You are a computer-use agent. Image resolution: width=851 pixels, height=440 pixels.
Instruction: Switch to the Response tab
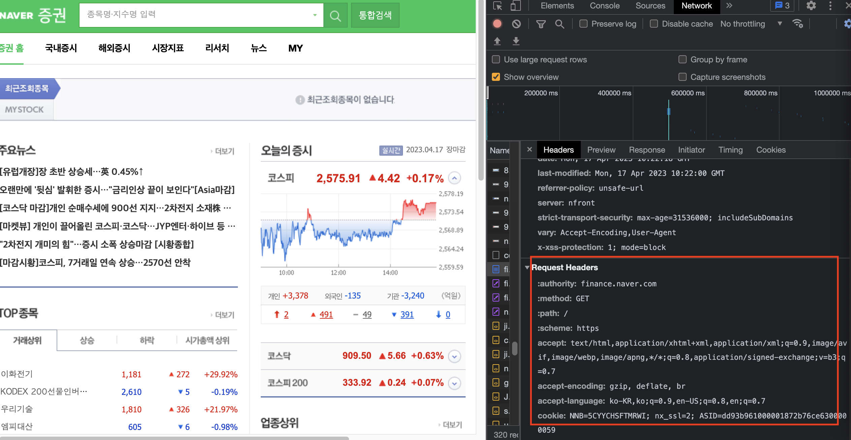tap(647, 150)
